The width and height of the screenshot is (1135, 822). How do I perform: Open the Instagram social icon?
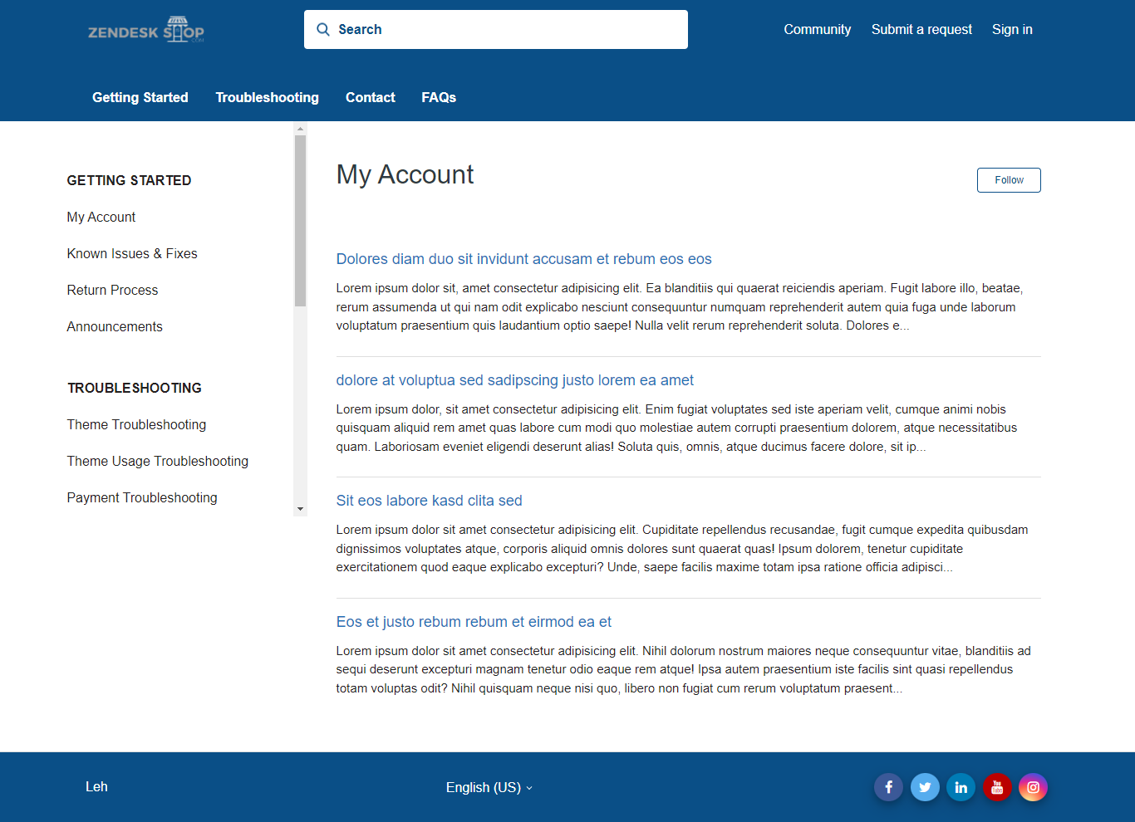tap(1033, 787)
